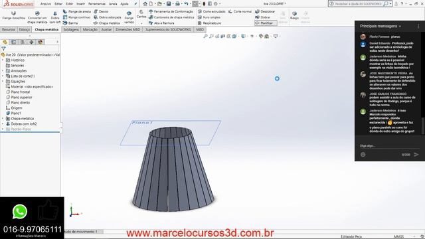The image size is (425, 239).
Task: Click the Flange varrido tool
Action: click(129, 17)
